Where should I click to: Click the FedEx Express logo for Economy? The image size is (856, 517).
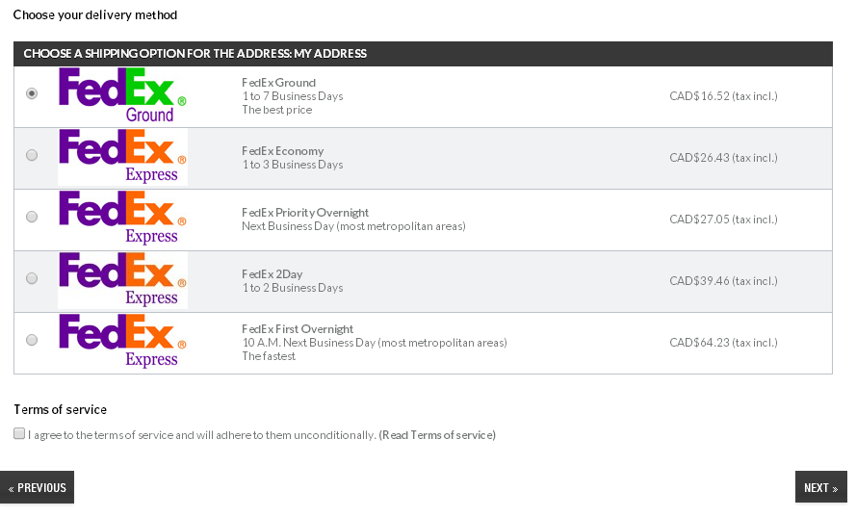pos(122,157)
